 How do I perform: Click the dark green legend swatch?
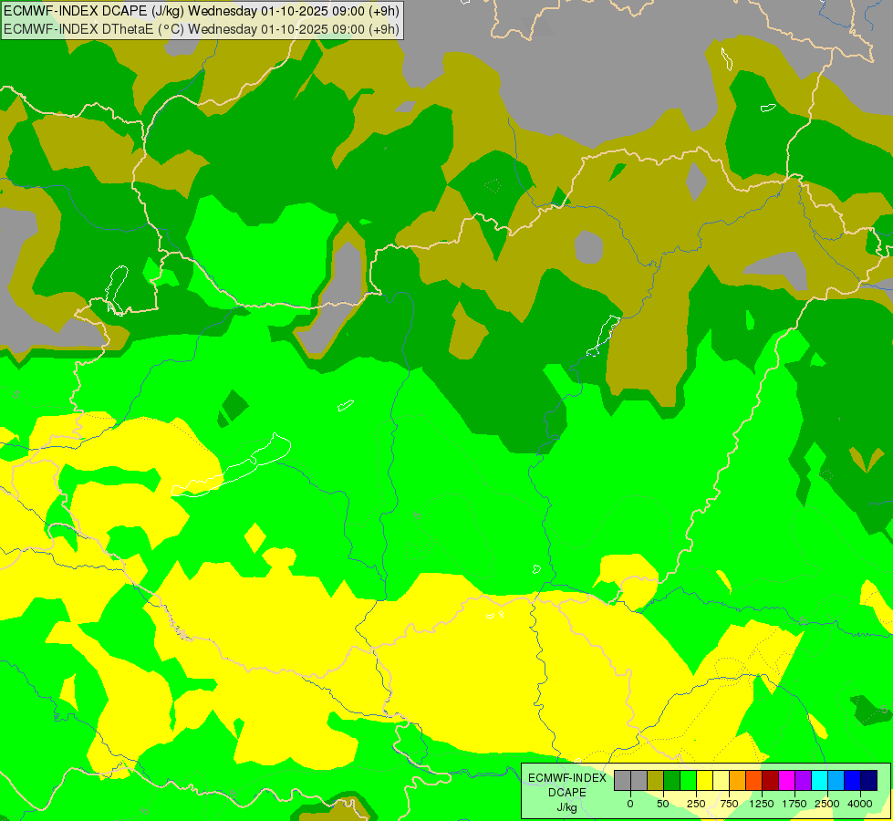(x=671, y=780)
